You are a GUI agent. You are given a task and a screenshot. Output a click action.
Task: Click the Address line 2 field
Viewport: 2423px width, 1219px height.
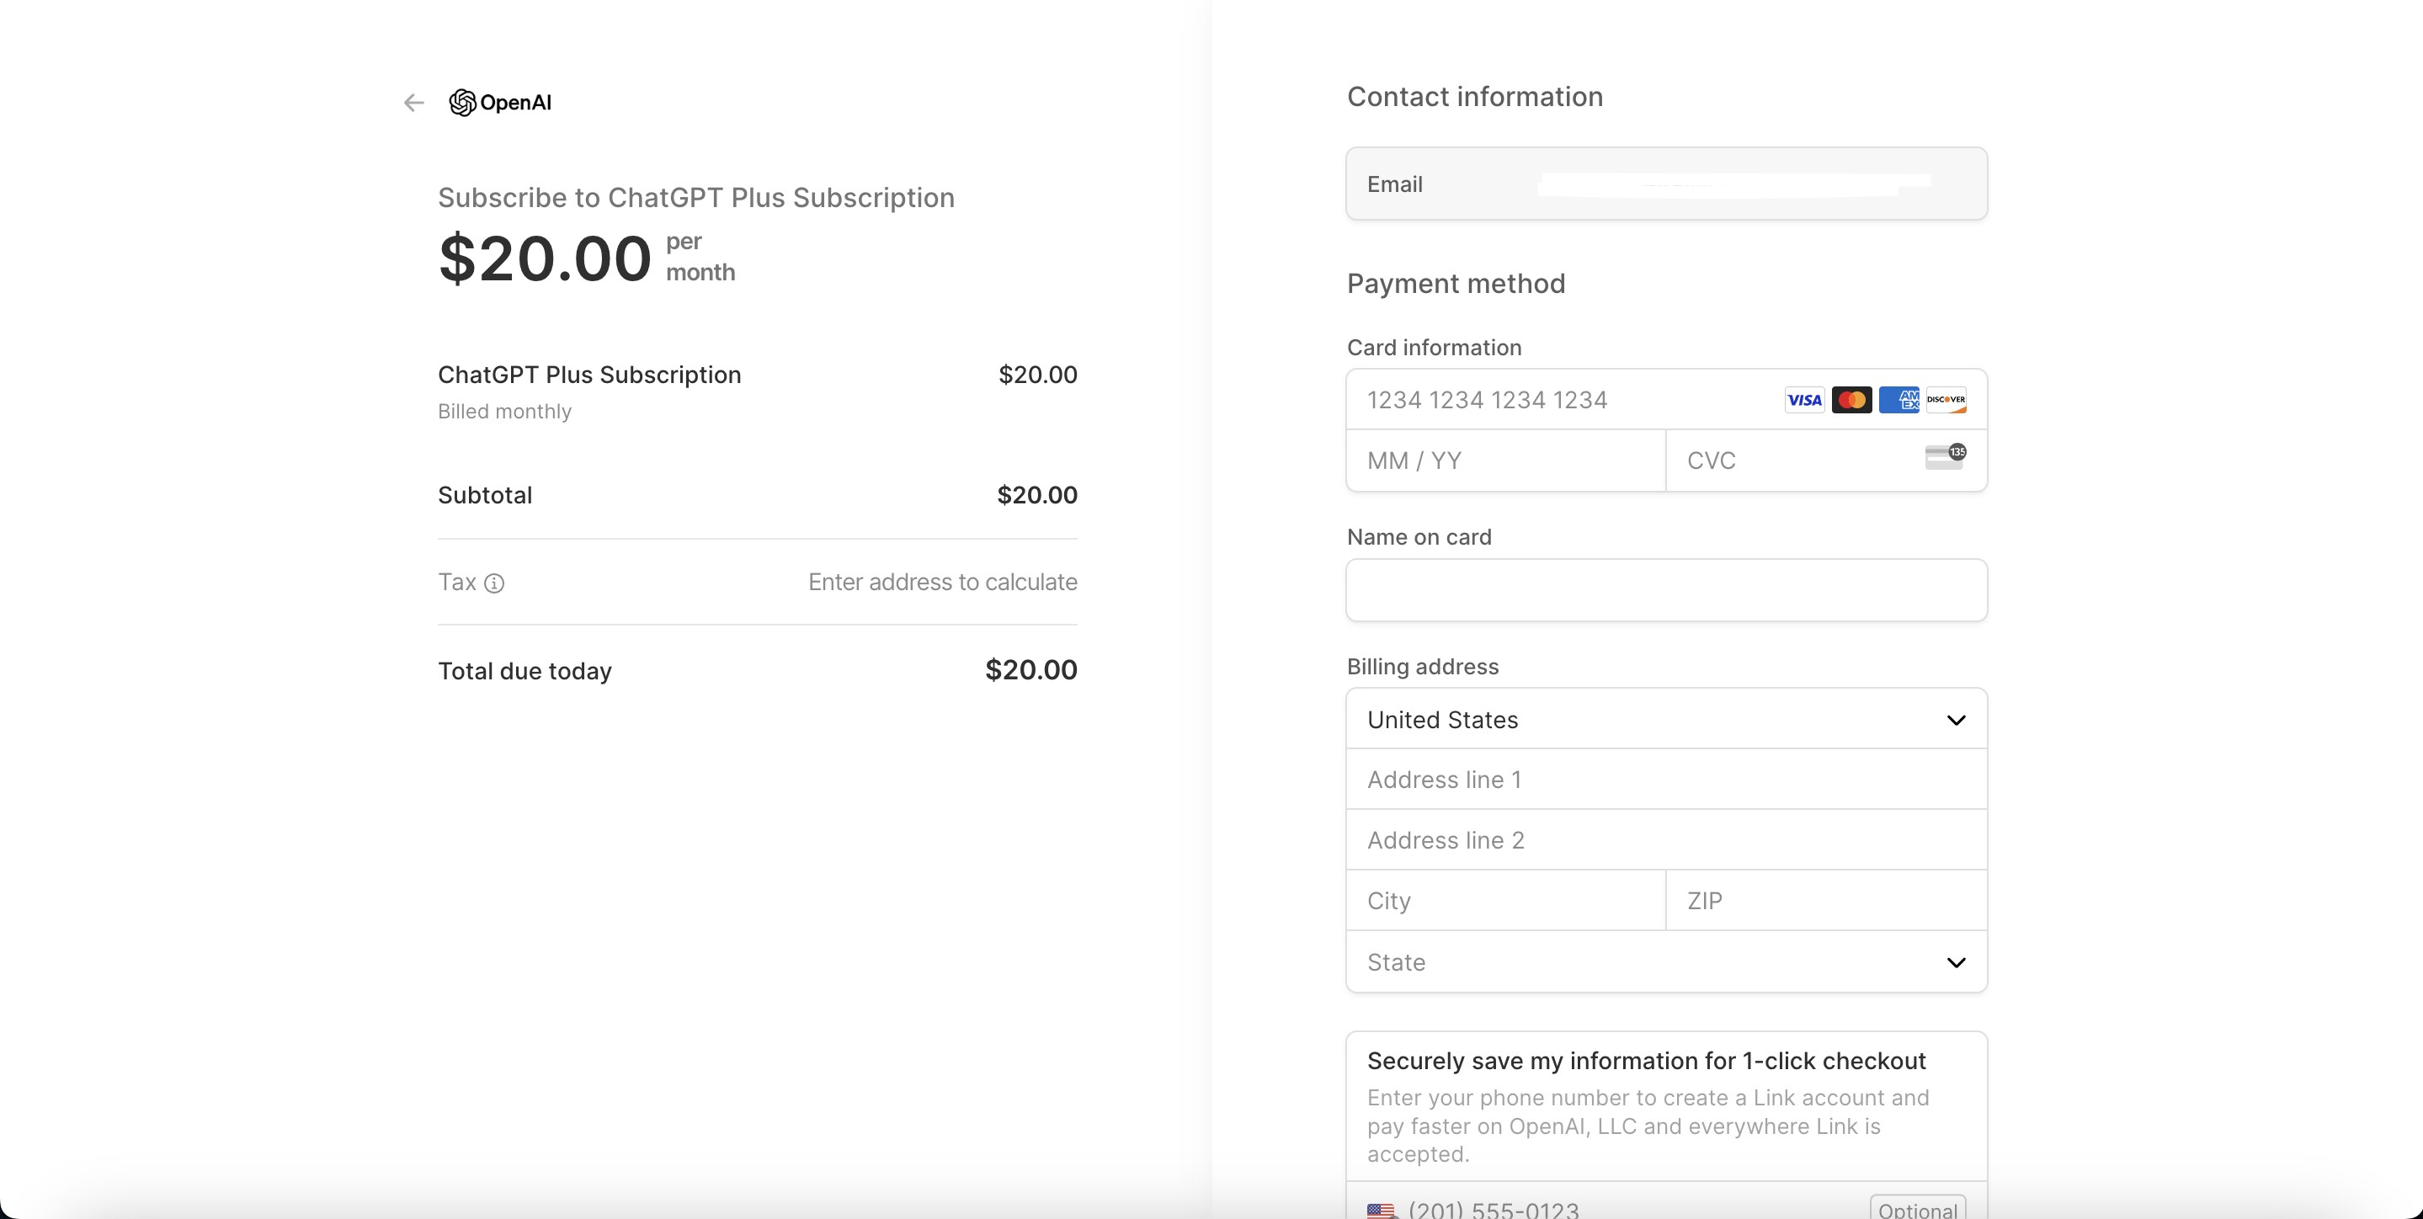click(x=1665, y=840)
